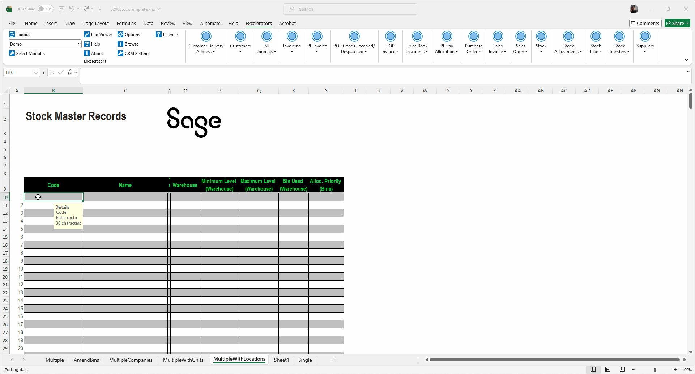Open Excelerators Help
The height and width of the screenshot is (374, 695).
tap(92, 44)
